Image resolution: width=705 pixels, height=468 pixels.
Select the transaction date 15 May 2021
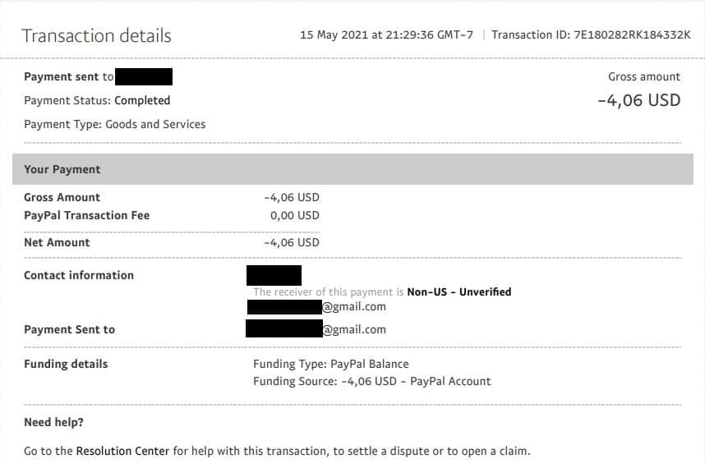(333, 34)
